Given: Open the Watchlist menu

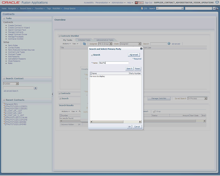Looking at the screenshot, I should click(57, 8).
